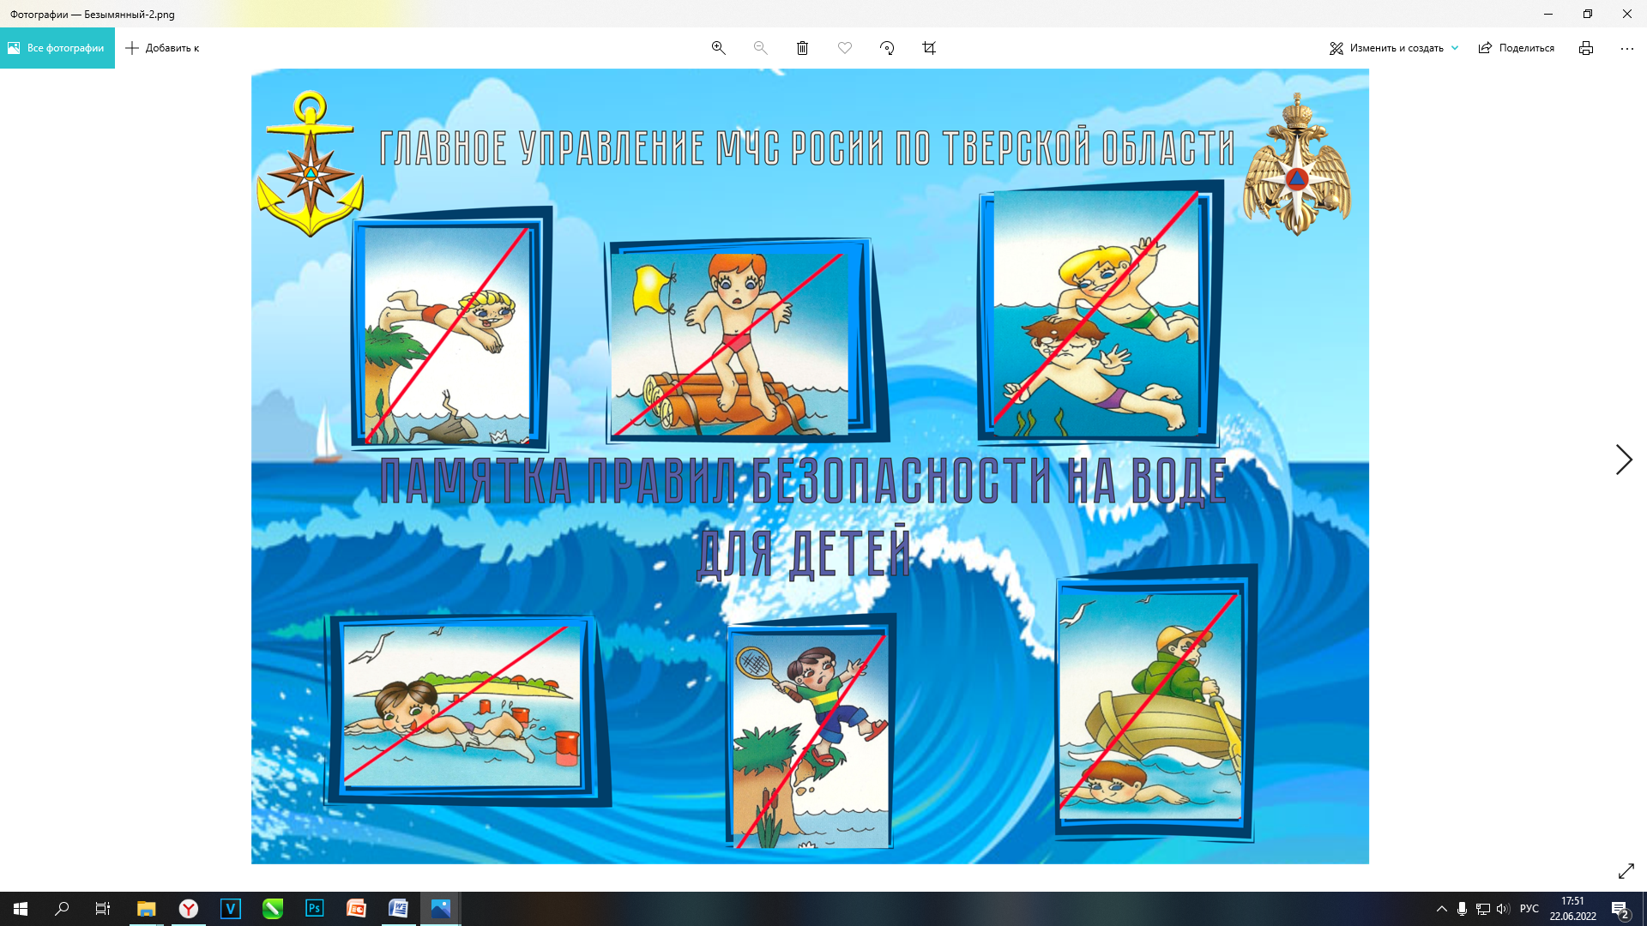Image resolution: width=1647 pixels, height=926 pixels.
Task: Rotate the photo
Action: click(887, 48)
